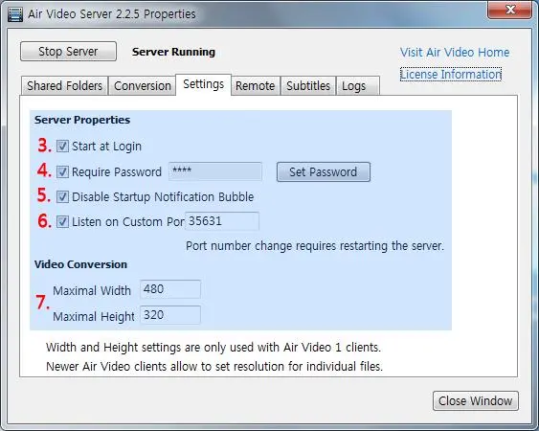Focus the Maximal Height input field
Screen dimensions: 539x431
tap(170, 315)
